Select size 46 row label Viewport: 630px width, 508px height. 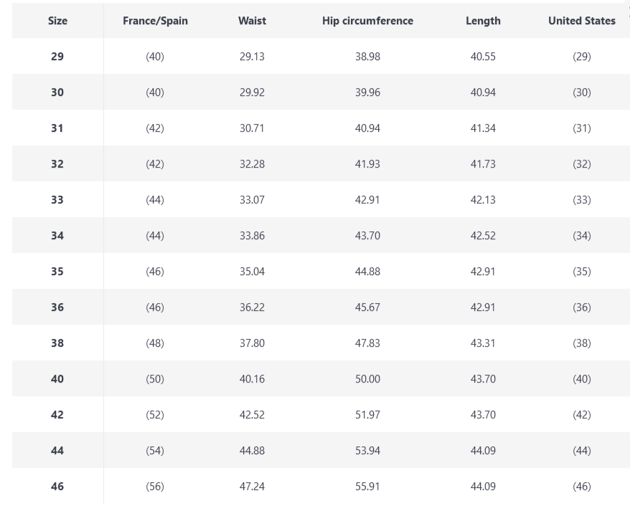57,487
